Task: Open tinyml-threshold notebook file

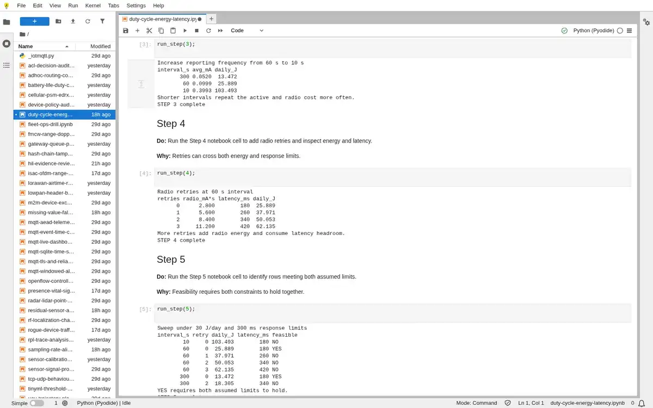Action: coord(64,388)
